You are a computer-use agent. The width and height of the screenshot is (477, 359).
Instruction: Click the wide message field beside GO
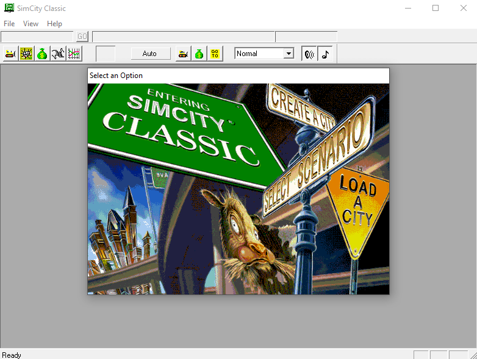pos(184,37)
